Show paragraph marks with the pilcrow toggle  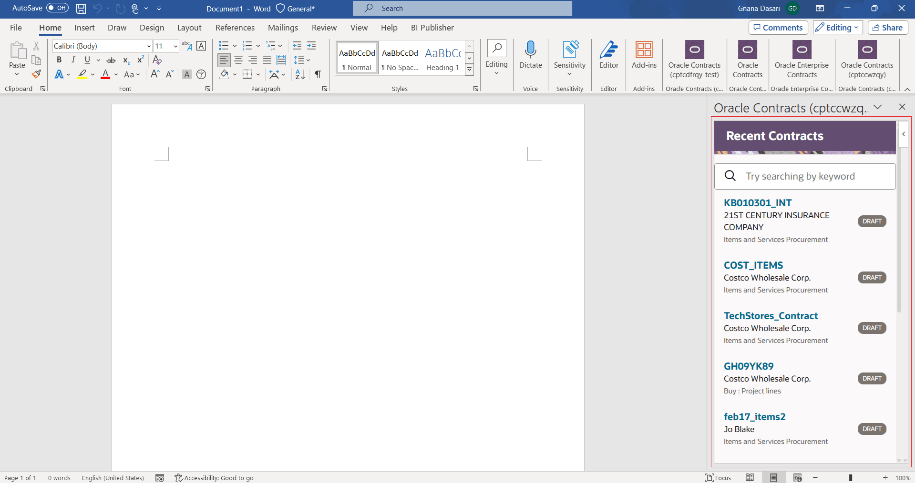[318, 74]
